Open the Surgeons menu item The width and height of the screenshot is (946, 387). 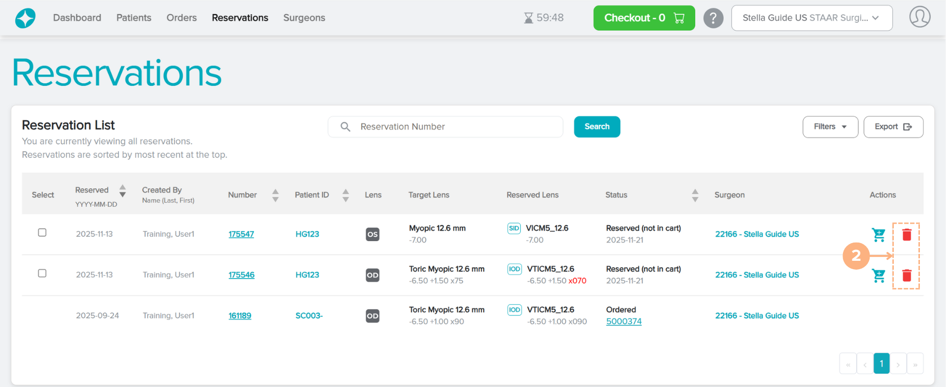point(304,18)
